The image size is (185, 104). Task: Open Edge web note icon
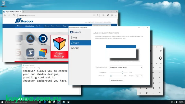(108, 15)
